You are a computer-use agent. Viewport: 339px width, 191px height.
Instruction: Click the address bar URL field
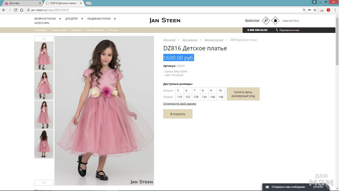coord(159,10)
